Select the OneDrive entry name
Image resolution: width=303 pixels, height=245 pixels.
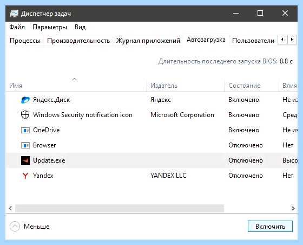47,130
